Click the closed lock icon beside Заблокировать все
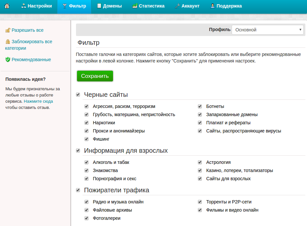The image size is (307, 226). click(8, 42)
